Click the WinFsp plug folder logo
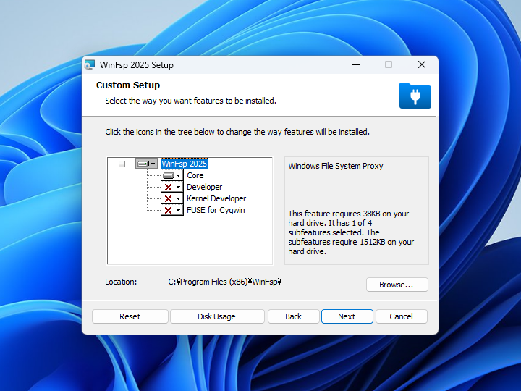This screenshot has height=391, width=521. coord(415,96)
